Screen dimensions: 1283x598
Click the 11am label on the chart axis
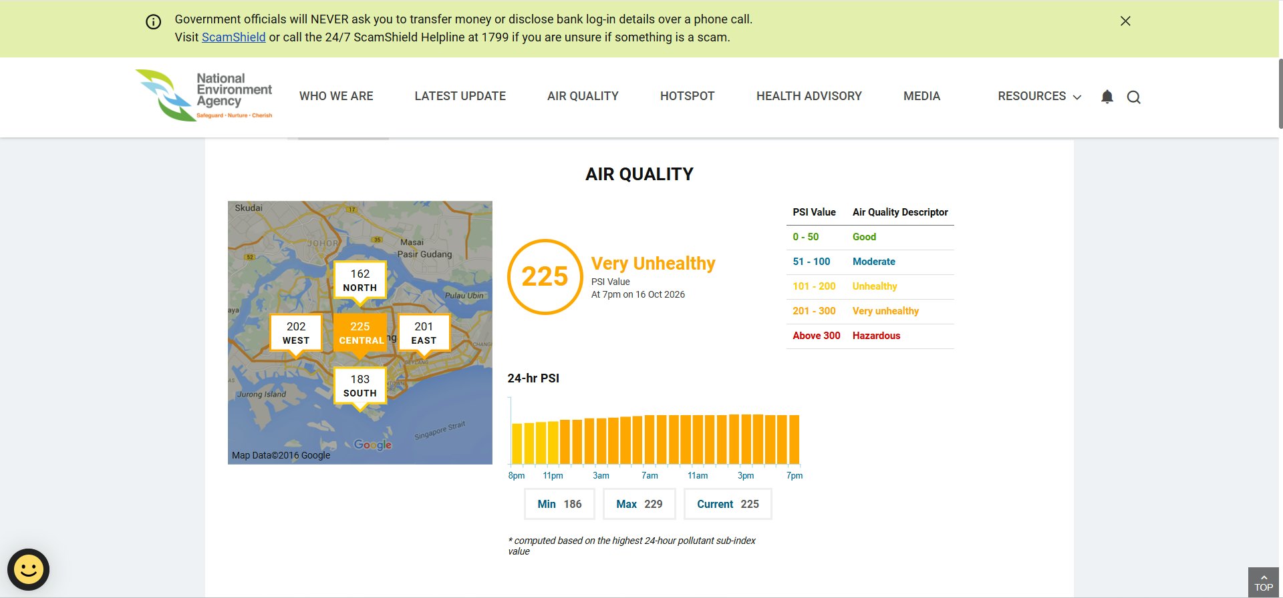[698, 476]
